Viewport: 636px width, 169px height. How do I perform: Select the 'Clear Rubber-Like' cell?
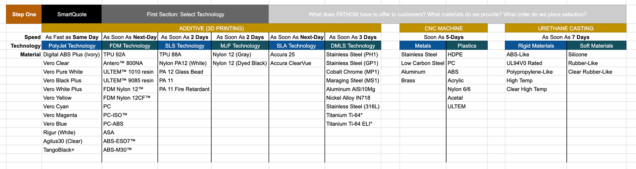click(596, 72)
